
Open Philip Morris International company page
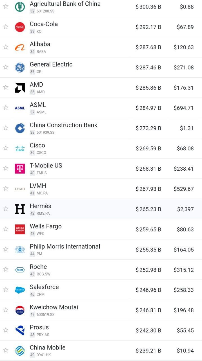[65, 246]
